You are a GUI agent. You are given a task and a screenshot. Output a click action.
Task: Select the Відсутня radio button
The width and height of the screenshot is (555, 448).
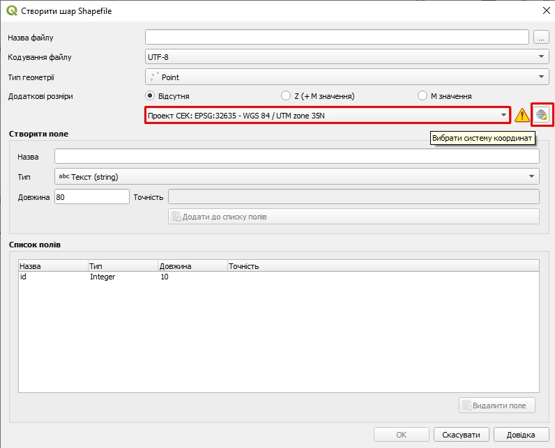click(150, 96)
